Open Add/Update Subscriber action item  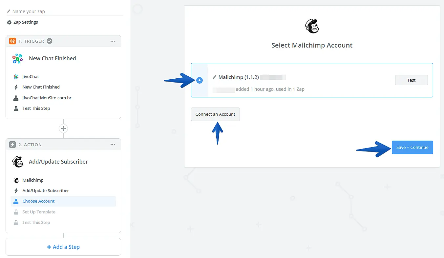(x=46, y=191)
